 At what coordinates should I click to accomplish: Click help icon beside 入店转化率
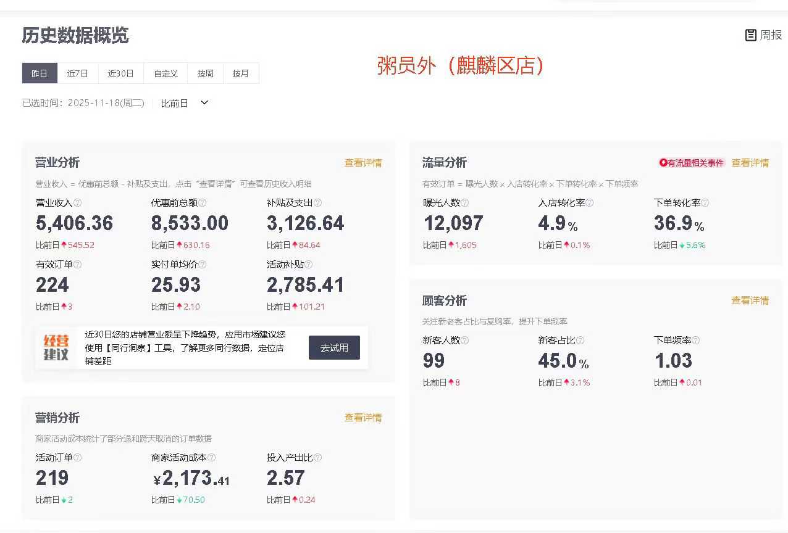tap(590, 203)
